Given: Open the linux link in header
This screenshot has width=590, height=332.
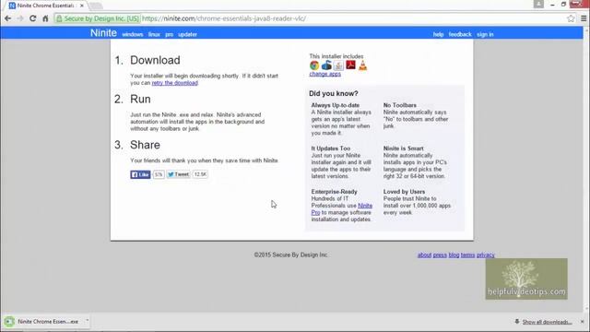Looking at the screenshot, I should pyautogui.click(x=154, y=34).
